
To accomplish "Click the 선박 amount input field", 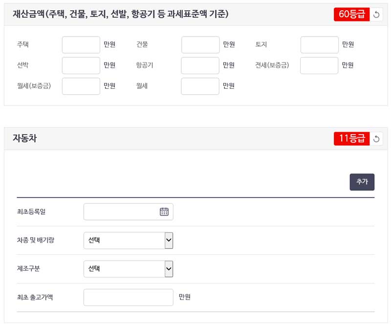I will point(81,65).
